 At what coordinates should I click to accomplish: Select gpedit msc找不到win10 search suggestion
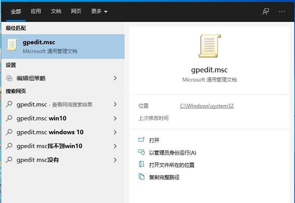click(x=49, y=146)
